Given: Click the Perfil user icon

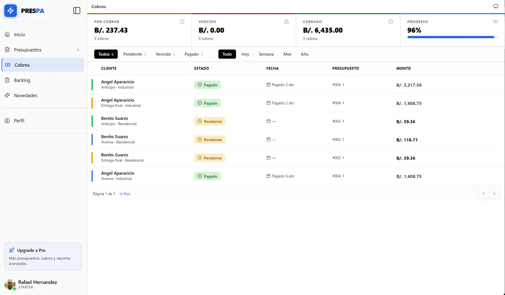Looking at the screenshot, I should (7, 121).
